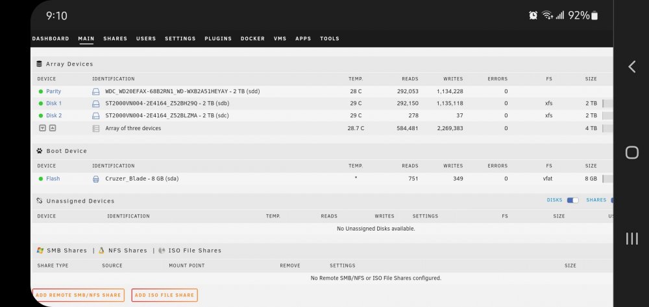
Task: Click the Unassigned Devices section title
Action: click(x=80, y=201)
